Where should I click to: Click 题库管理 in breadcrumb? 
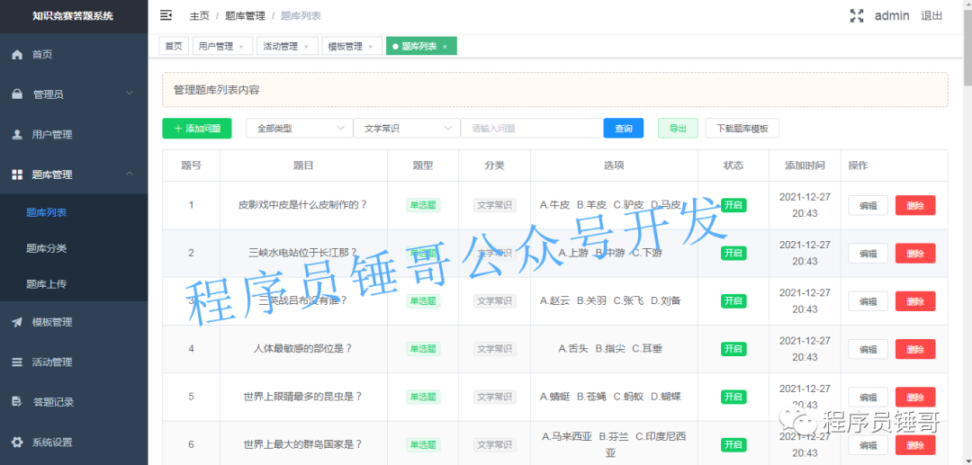point(245,16)
